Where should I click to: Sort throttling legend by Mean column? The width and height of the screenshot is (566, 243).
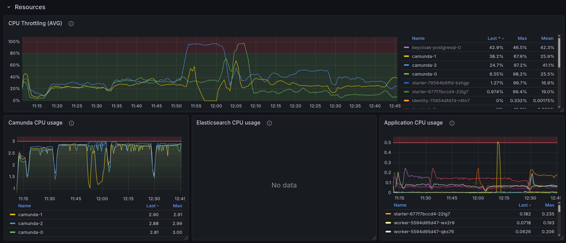coord(547,38)
